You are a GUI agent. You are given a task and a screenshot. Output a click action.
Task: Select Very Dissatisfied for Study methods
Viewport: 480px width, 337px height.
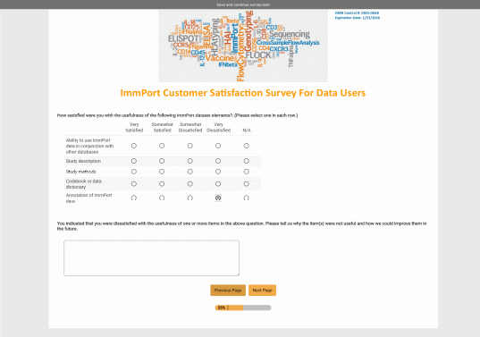coord(218,172)
